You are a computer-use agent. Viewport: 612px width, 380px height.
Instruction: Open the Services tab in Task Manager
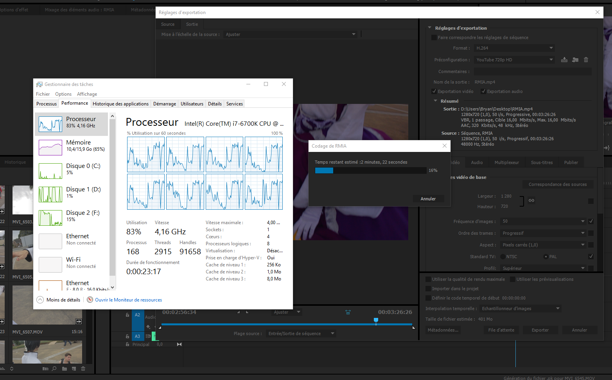[235, 103]
